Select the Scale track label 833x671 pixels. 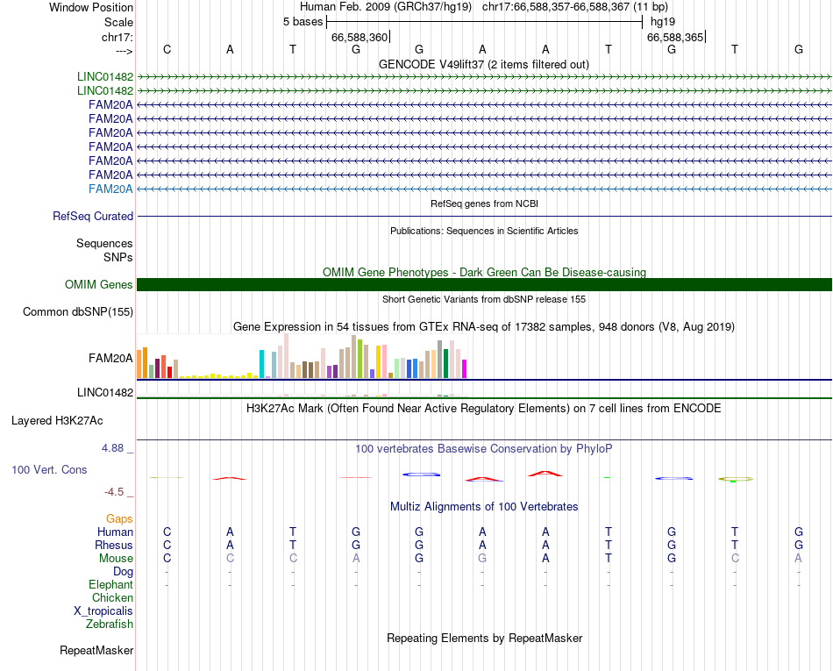(118, 22)
